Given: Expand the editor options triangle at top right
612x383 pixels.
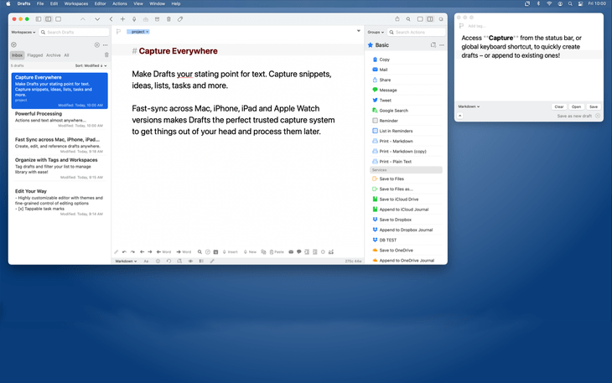Looking at the screenshot, I should (358, 31).
